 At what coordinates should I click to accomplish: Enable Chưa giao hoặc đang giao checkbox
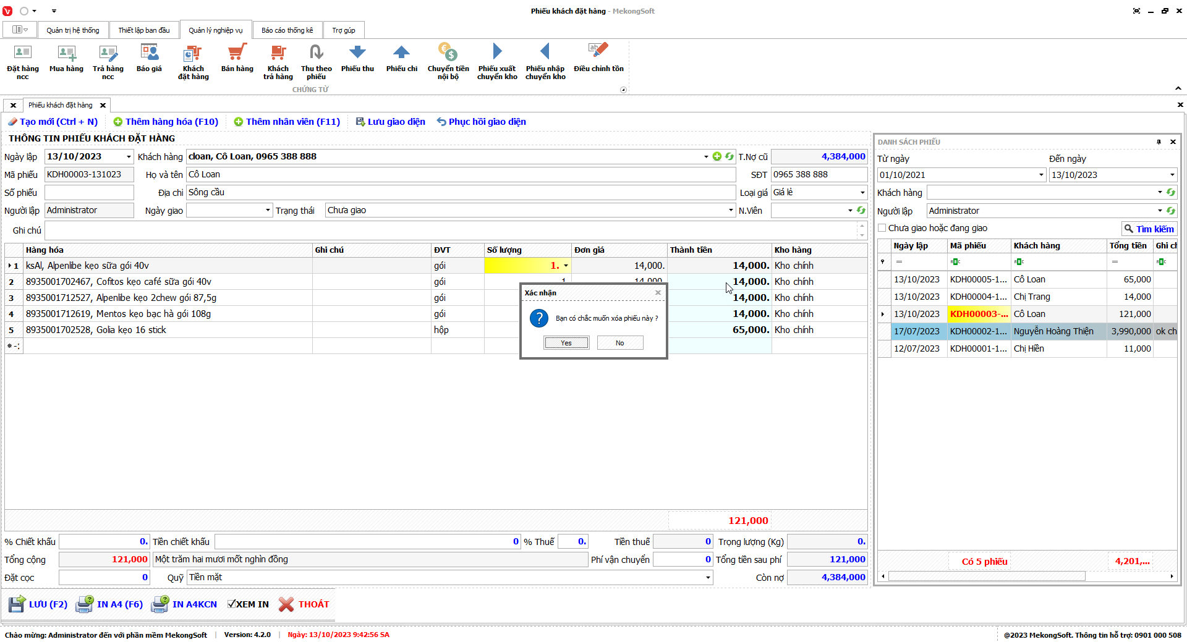pyautogui.click(x=882, y=228)
